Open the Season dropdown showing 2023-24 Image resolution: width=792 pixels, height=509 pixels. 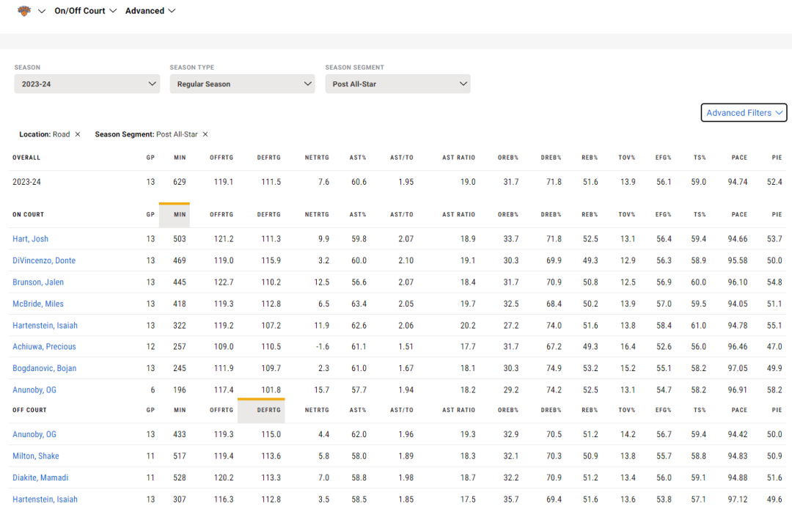click(87, 84)
